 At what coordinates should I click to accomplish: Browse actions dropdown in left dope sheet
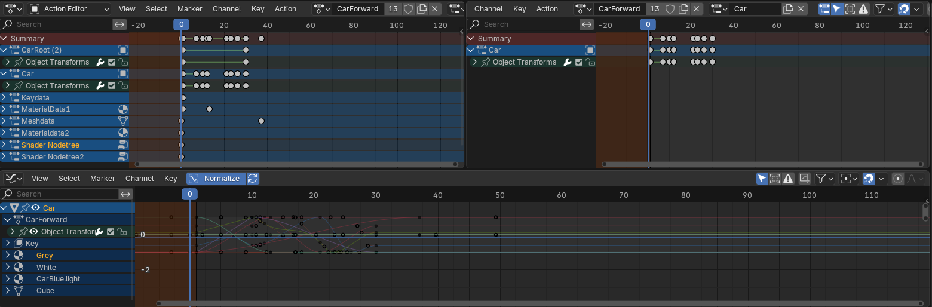[322, 9]
